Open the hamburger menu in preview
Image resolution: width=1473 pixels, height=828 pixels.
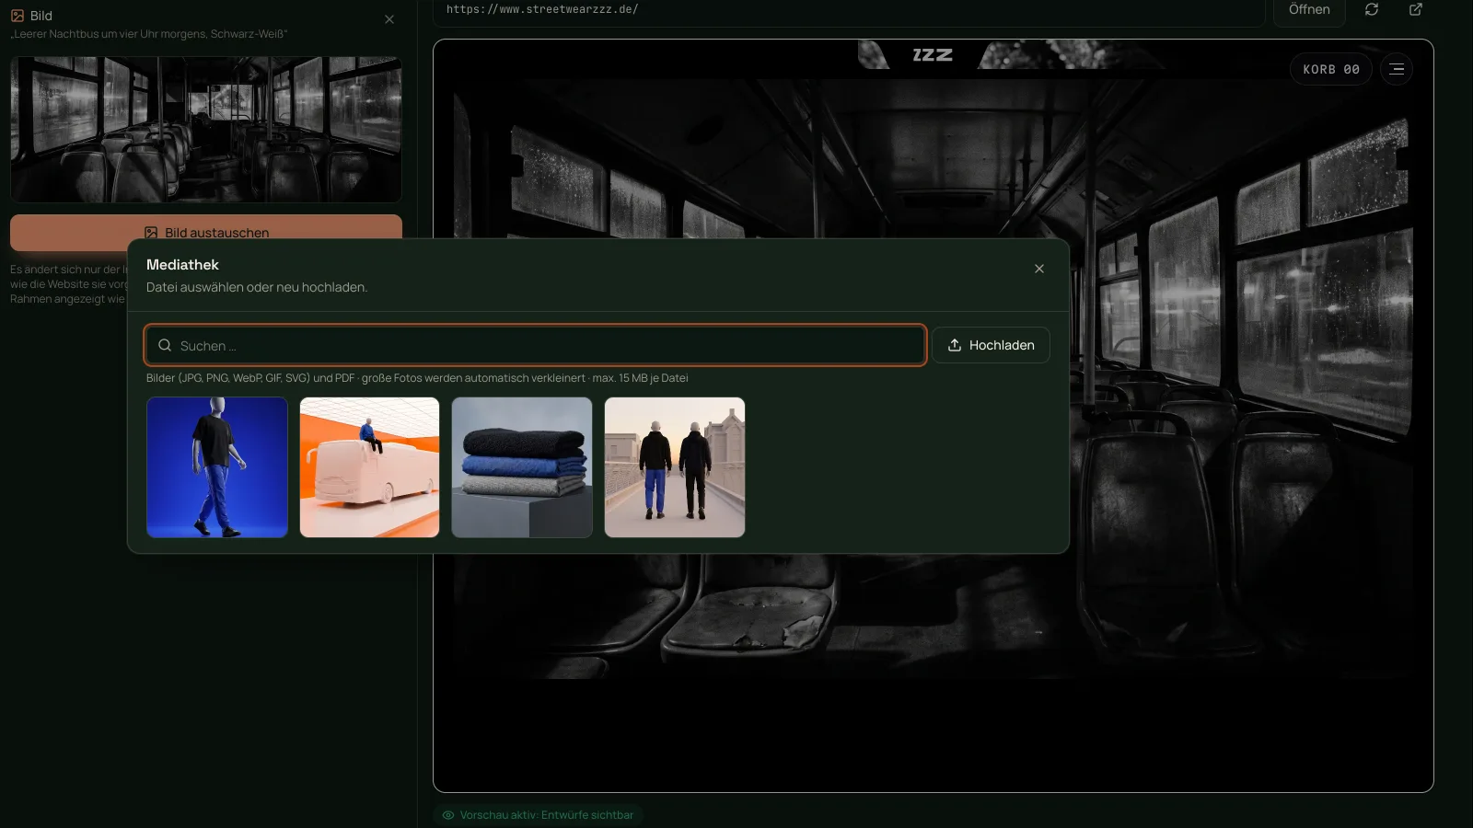(1397, 69)
